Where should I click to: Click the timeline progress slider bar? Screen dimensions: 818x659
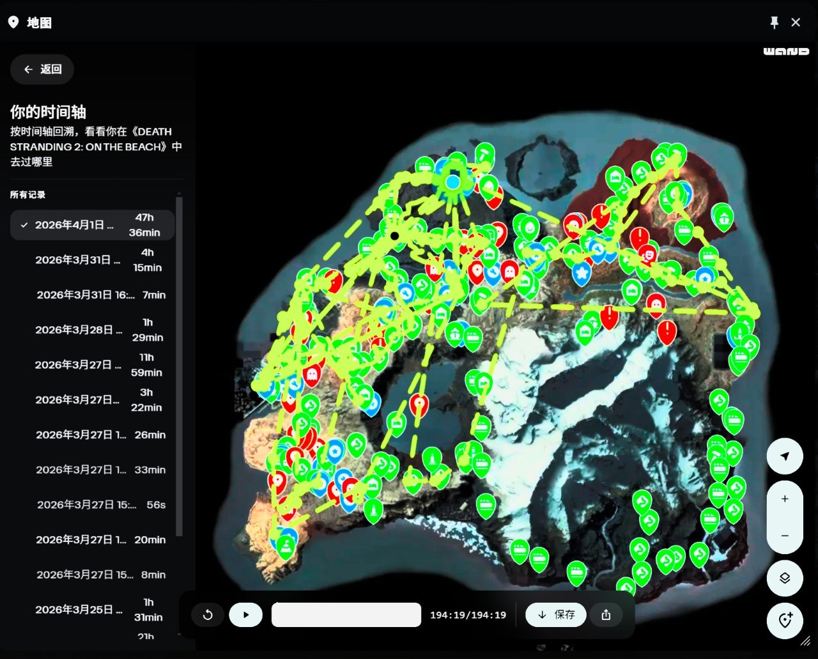[346, 615]
